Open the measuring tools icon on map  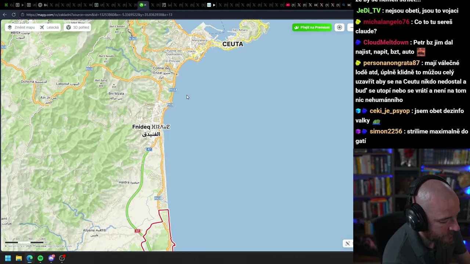click(348, 243)
